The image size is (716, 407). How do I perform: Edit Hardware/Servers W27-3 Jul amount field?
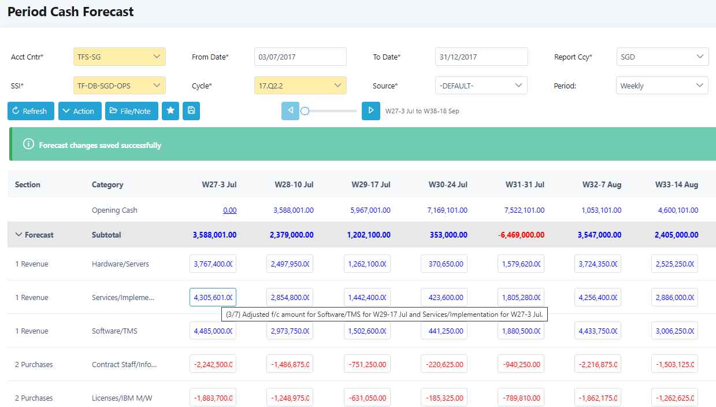(213, 264)
